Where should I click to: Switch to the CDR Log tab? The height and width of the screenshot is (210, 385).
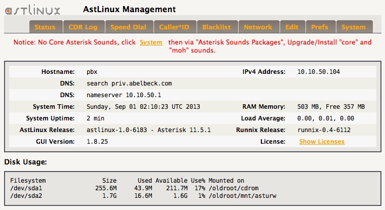pos(83,27)
